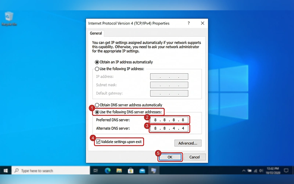Click the help question mark button
The height and width of the screenshot is (184, 294).
(x=189, y=23)
